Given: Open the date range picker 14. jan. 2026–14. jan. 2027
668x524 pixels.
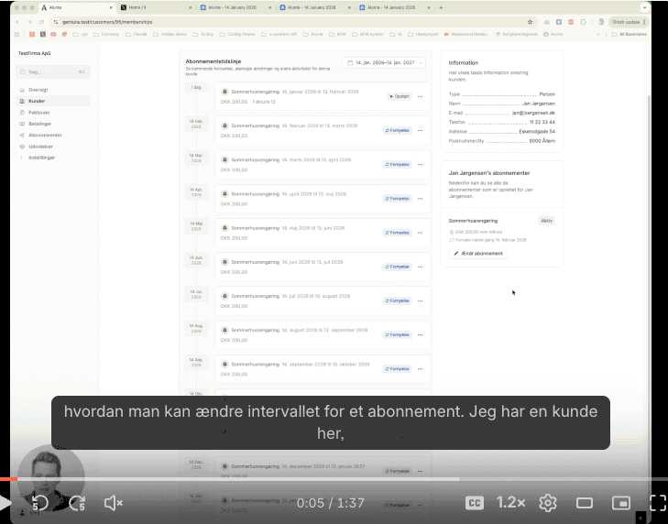Looking at the screenshot, I should click(384, 62).
